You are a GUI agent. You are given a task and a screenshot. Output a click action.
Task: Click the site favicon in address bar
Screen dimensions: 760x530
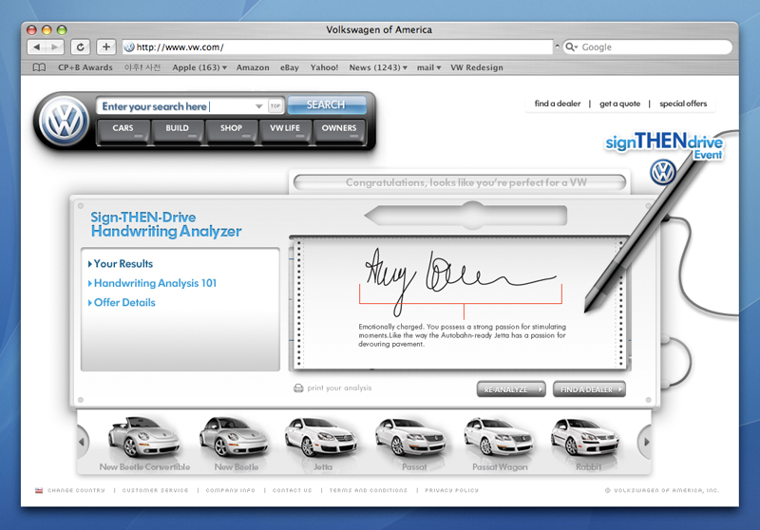click(x=129, y=47)
